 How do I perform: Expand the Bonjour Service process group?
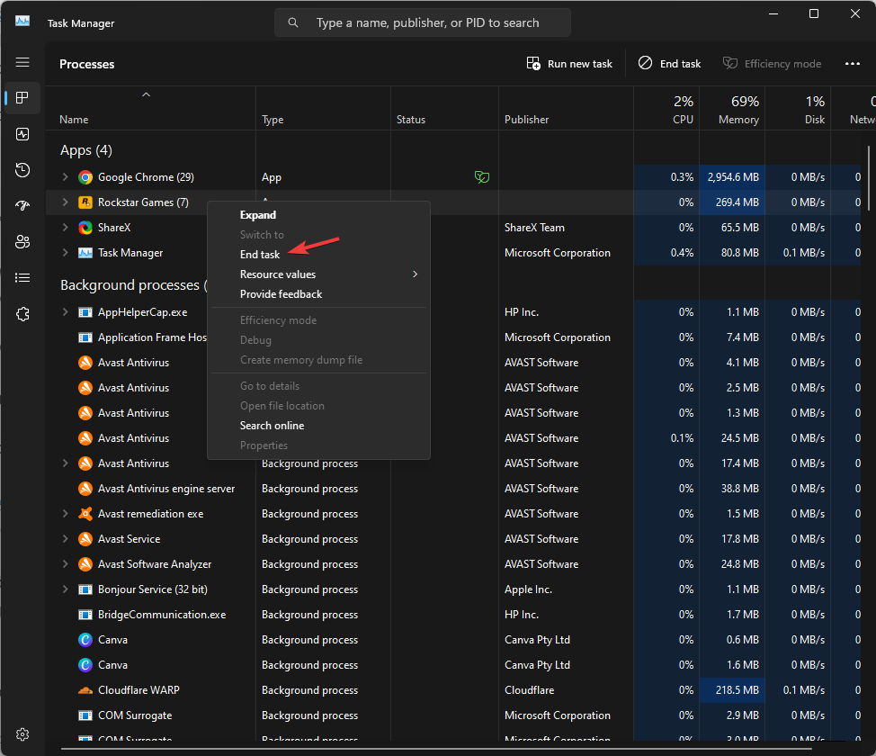click(66, 589)
